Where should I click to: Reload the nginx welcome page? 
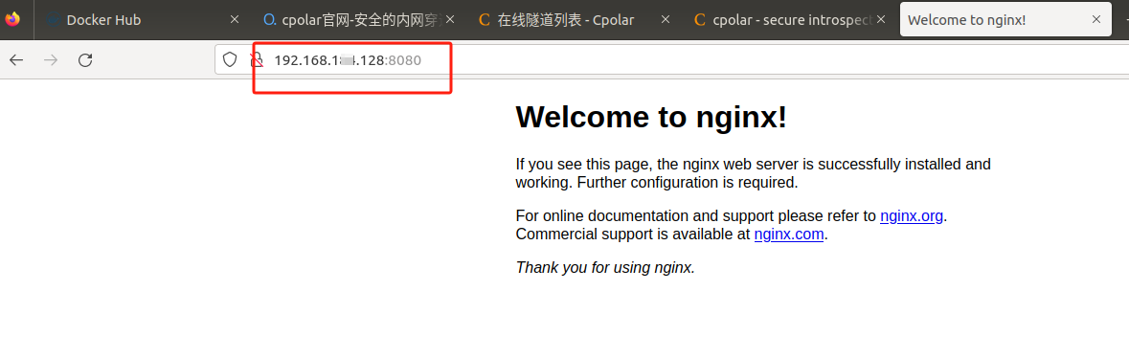click(x=85, y=59)
